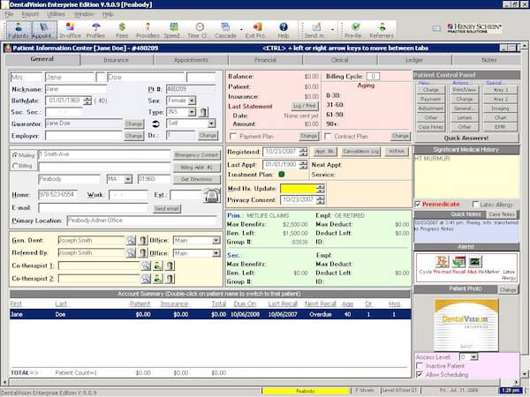530x397 pixels.
Task: Select Jane Doe row in Account Summary
Action: [210, 314]
